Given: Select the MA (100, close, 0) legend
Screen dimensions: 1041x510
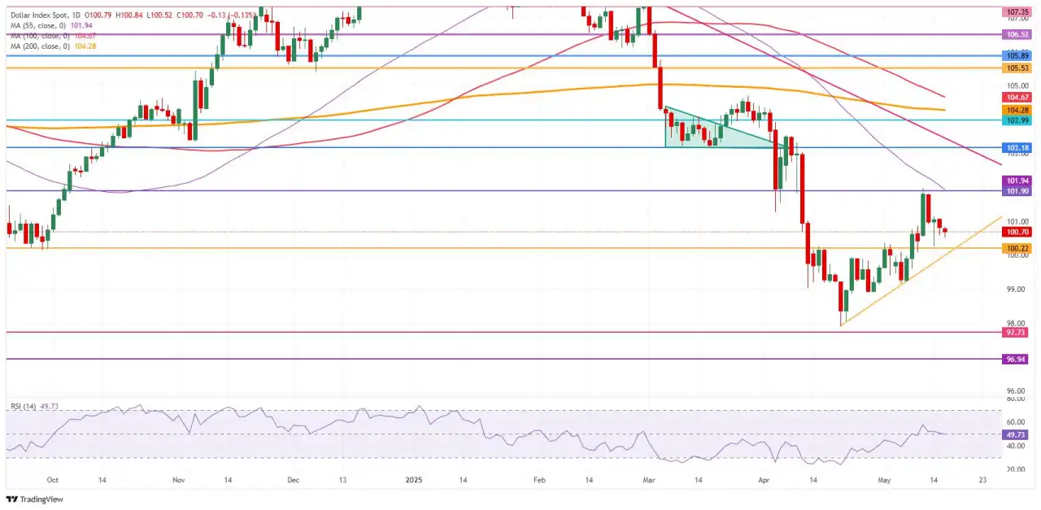Looking at the screenshot, I should 41,36.
